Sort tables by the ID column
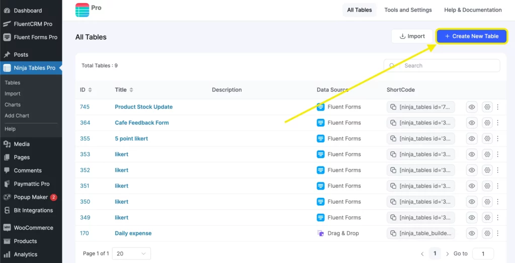Screen dimensions: 515x263 point(85,90)
